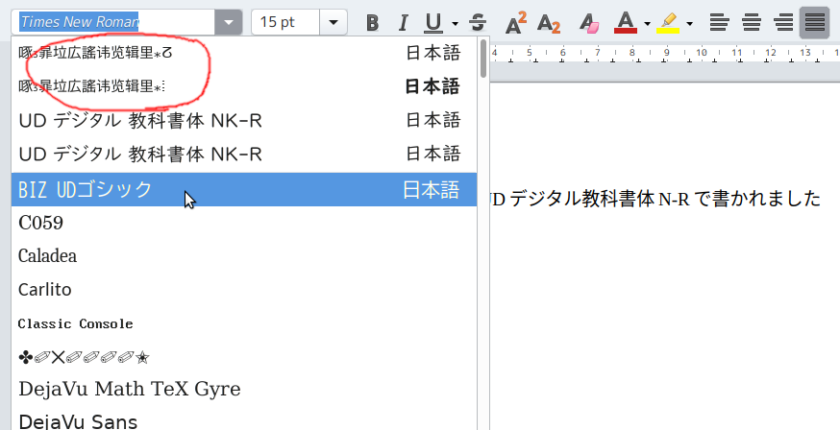This screenshot has width=840, height=430.
Task: Align text to the right
Action: tap(783, 22)
